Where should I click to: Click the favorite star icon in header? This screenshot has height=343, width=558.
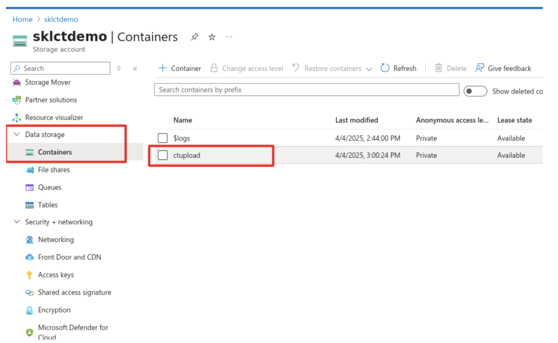click(x=212, y=37)
